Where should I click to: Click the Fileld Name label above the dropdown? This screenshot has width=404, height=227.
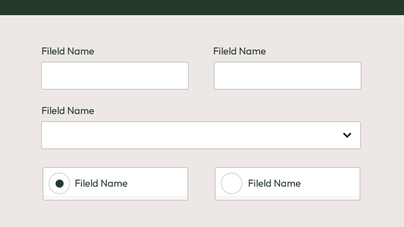coord(68,110)
